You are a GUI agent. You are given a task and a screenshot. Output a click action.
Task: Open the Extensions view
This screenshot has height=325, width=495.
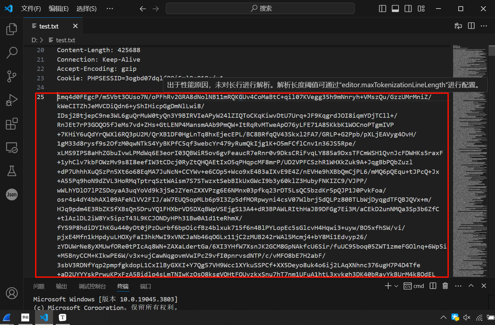11,124
